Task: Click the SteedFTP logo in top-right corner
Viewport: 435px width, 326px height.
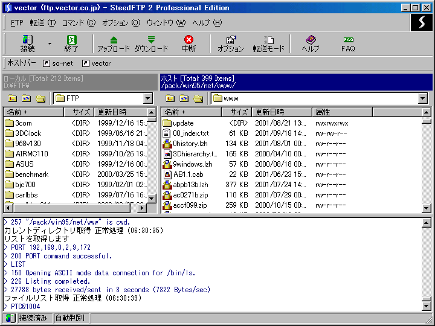Action: coord(422,22)
